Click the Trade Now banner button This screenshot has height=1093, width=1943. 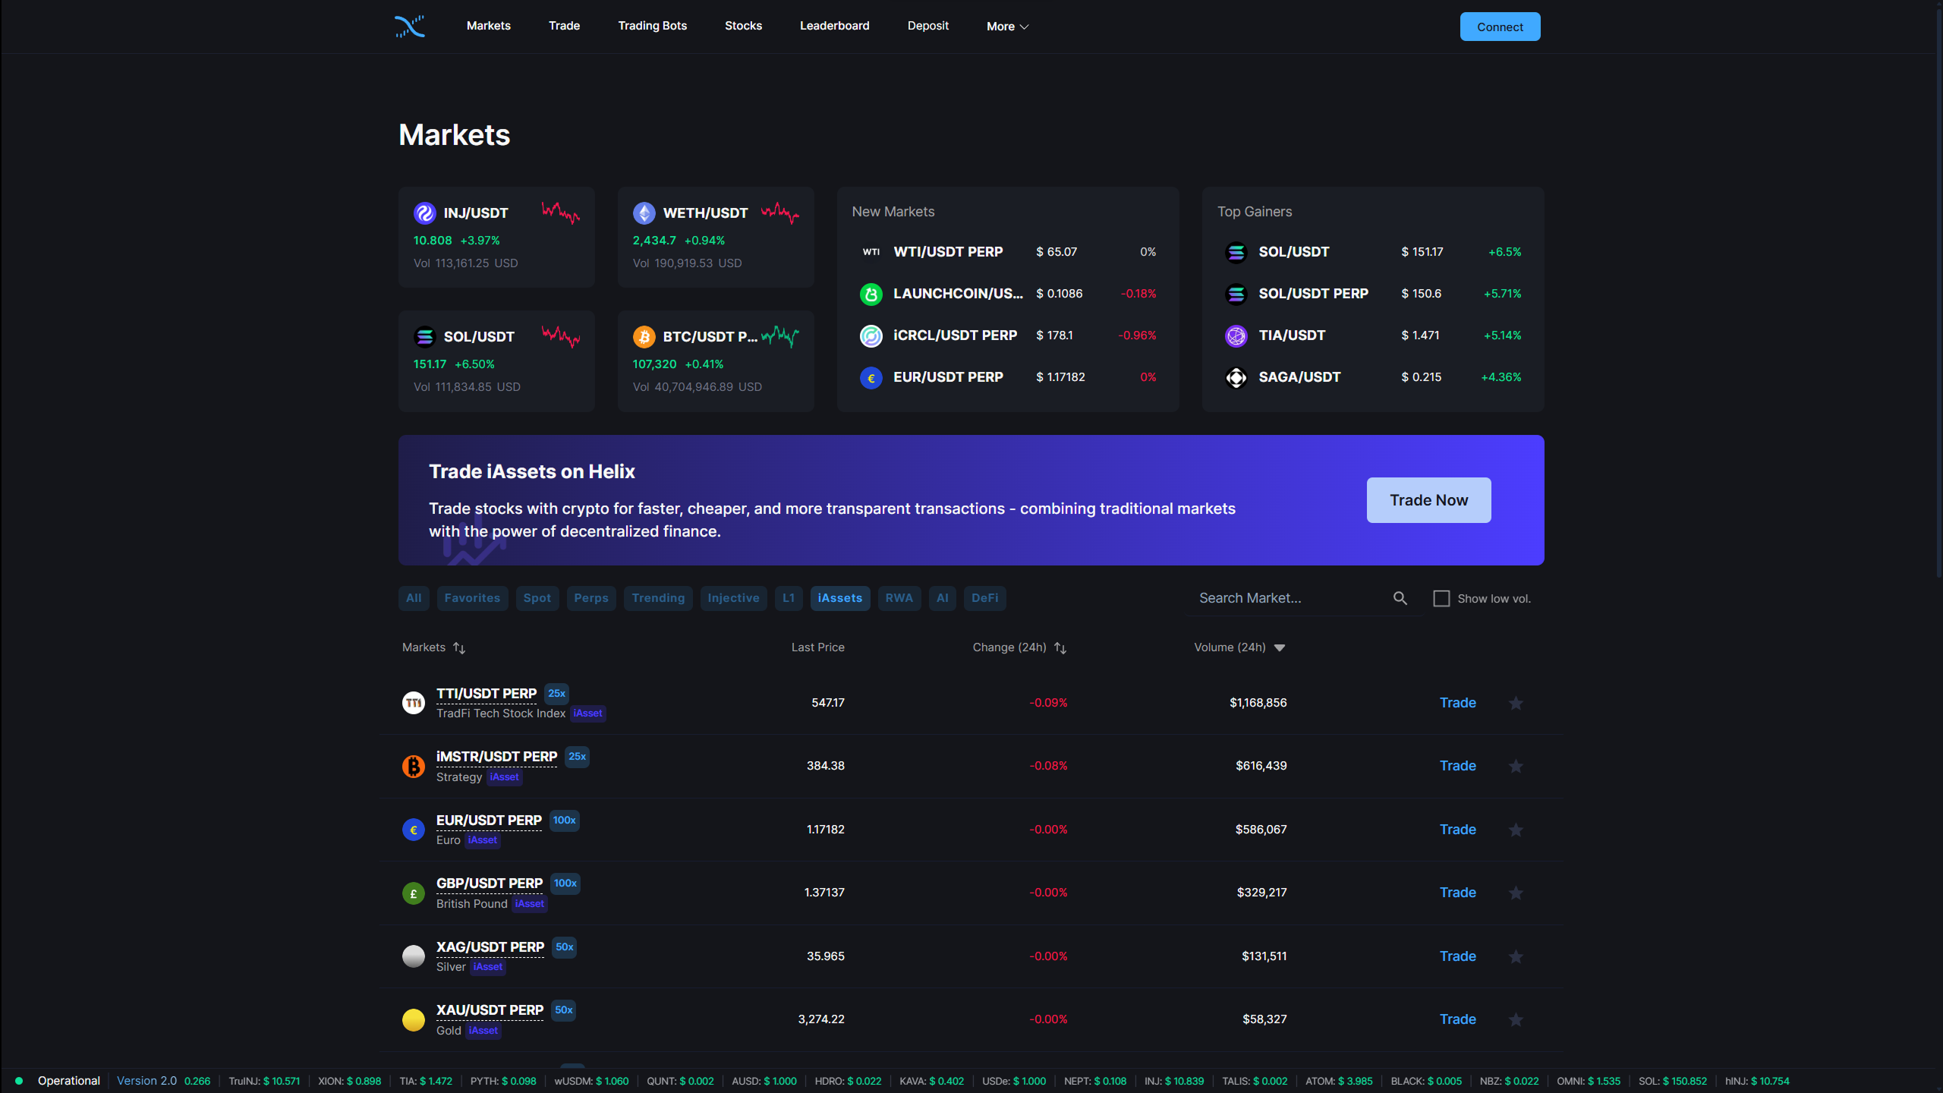1428,500
